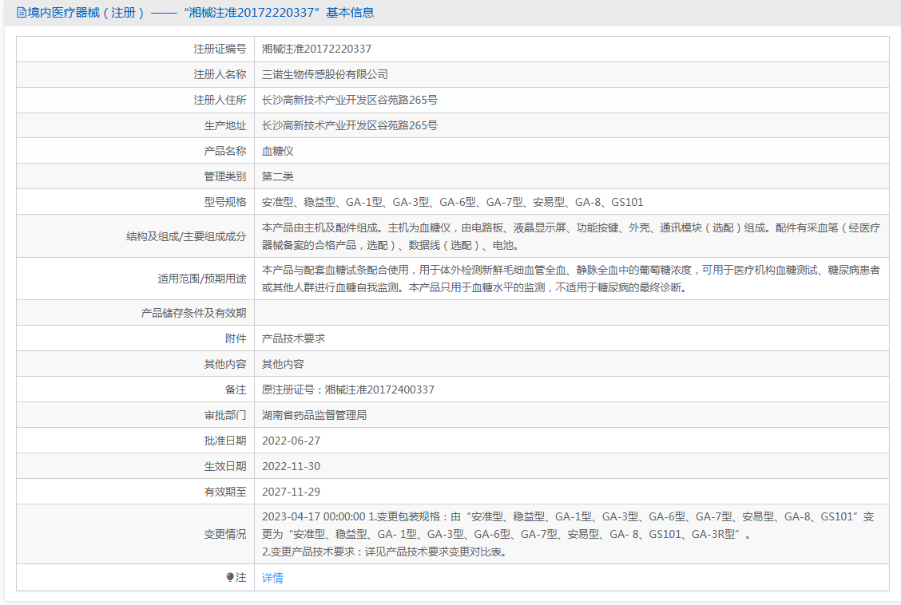
Task: Click the 审批部门 row label
Action: [224, 415]
